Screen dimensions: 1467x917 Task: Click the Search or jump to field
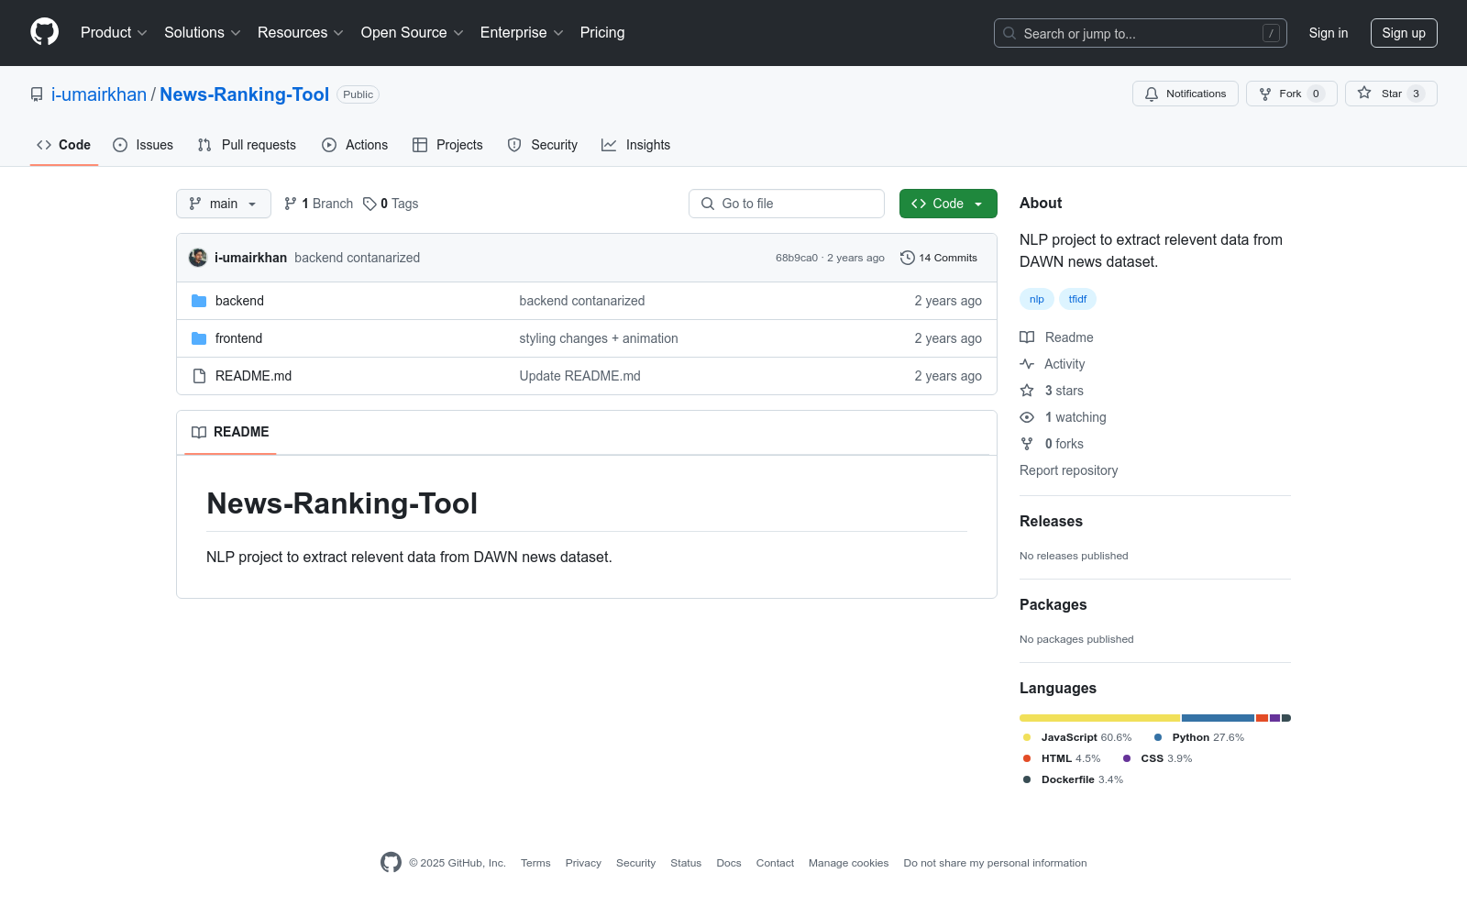(1141, 33)
